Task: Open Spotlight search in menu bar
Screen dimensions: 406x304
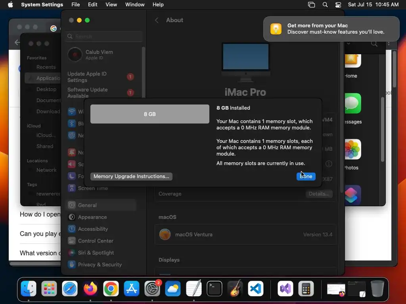Action: [325, 5]
